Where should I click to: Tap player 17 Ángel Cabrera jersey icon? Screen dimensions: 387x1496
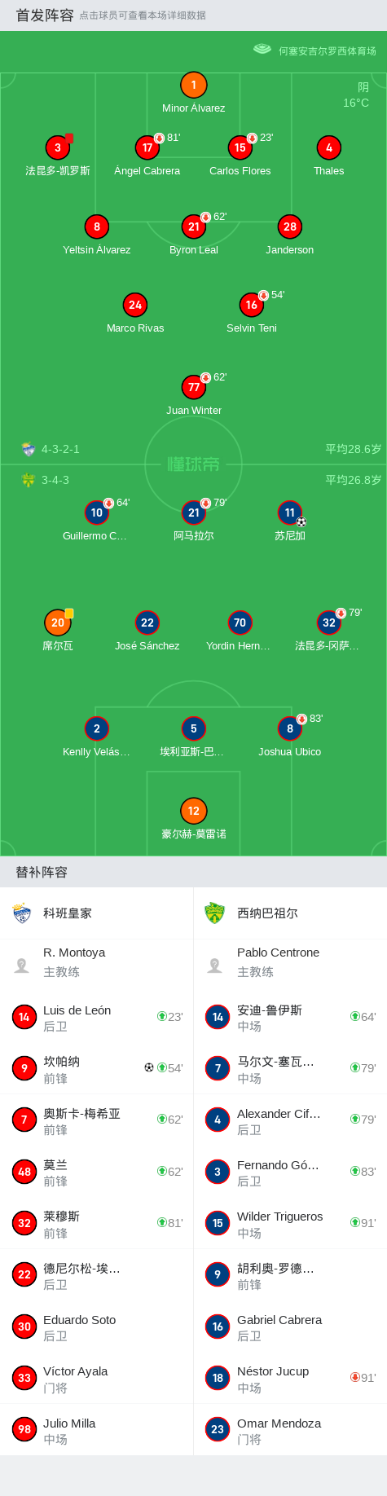coord(147,147)
